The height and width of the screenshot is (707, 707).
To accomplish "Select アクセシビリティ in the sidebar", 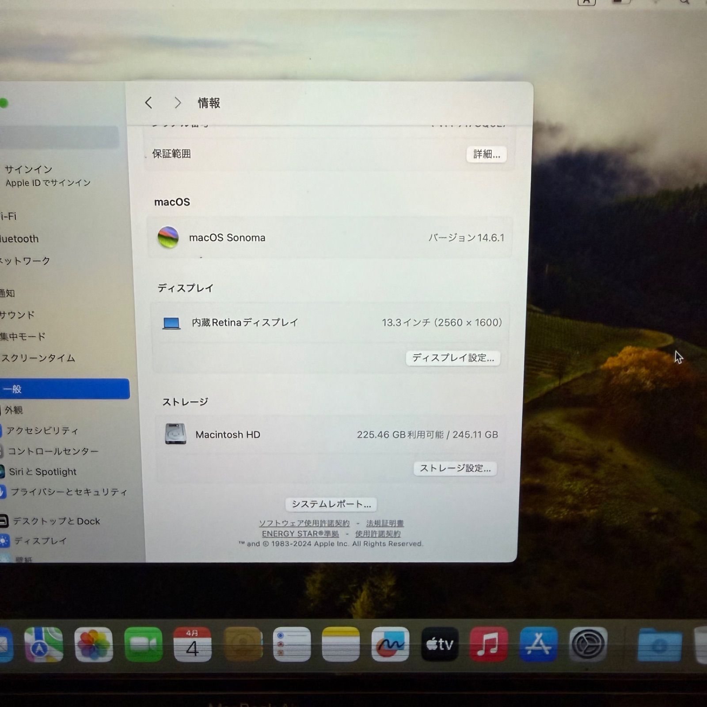I will coord(42,430).
